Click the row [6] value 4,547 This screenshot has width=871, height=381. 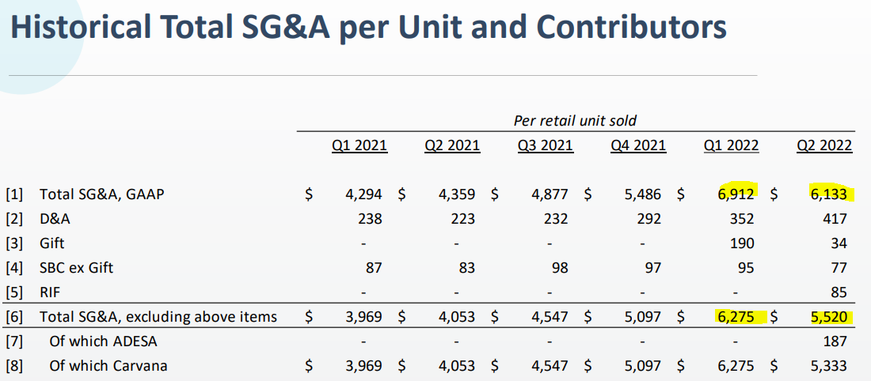(549, 317)
